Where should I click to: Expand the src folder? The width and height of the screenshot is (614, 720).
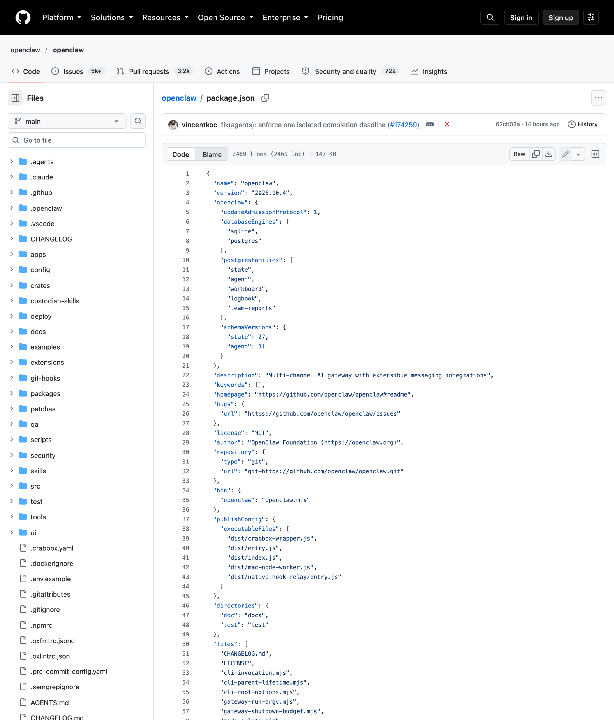click(x=12, y=486)
